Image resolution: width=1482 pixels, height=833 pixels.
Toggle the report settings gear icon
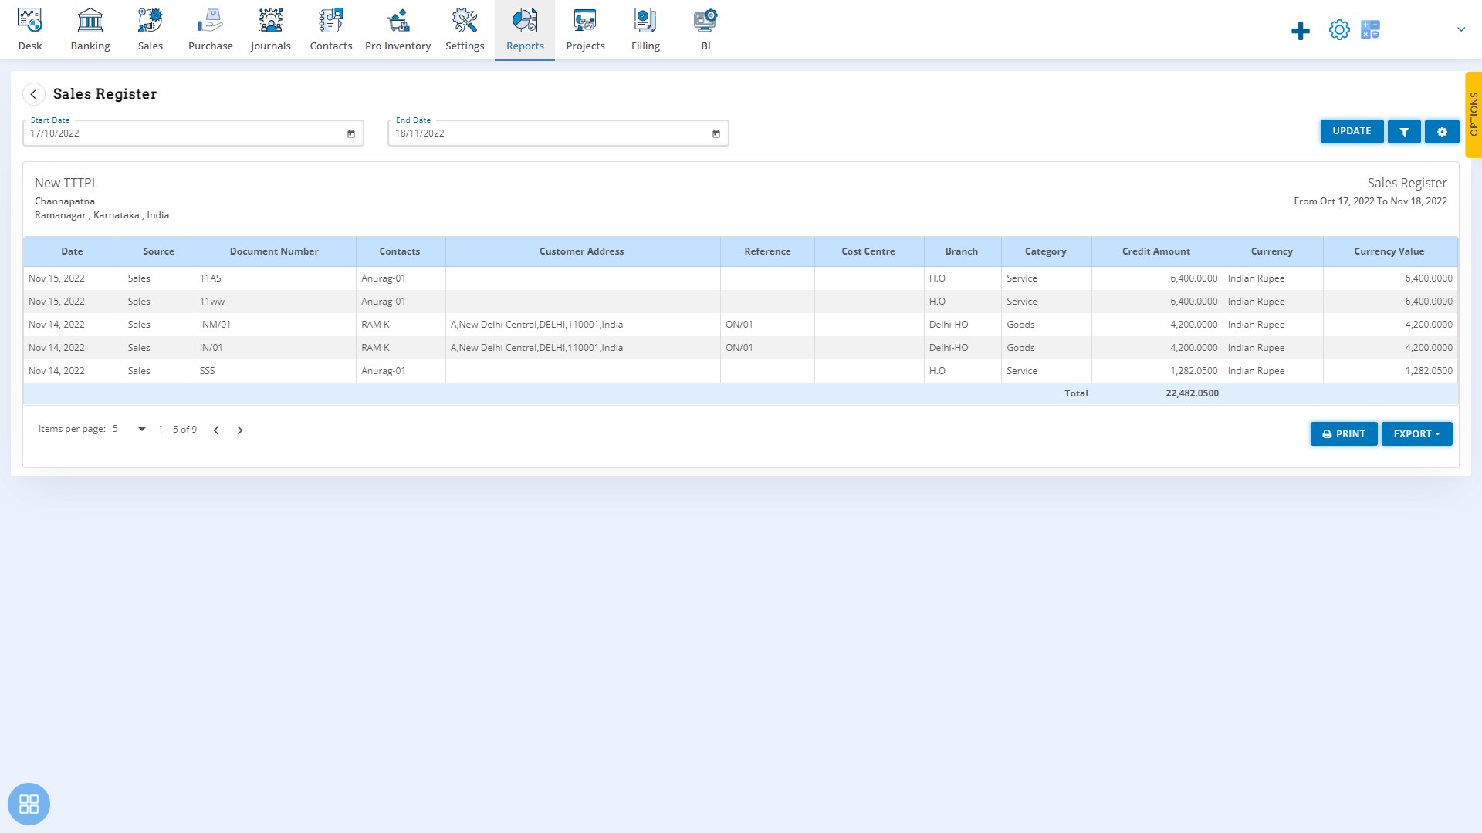[x=1443, y=130]
